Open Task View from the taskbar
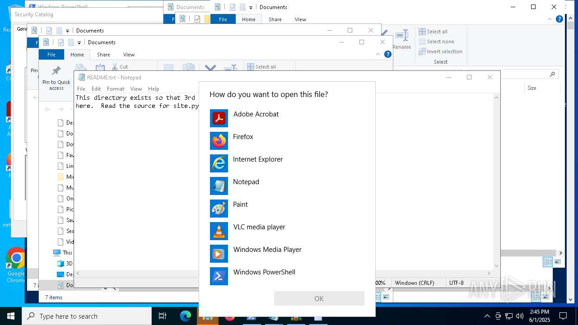Image resolution: width=578 pixels, height=325 pixels. click(x=163, y=316)
